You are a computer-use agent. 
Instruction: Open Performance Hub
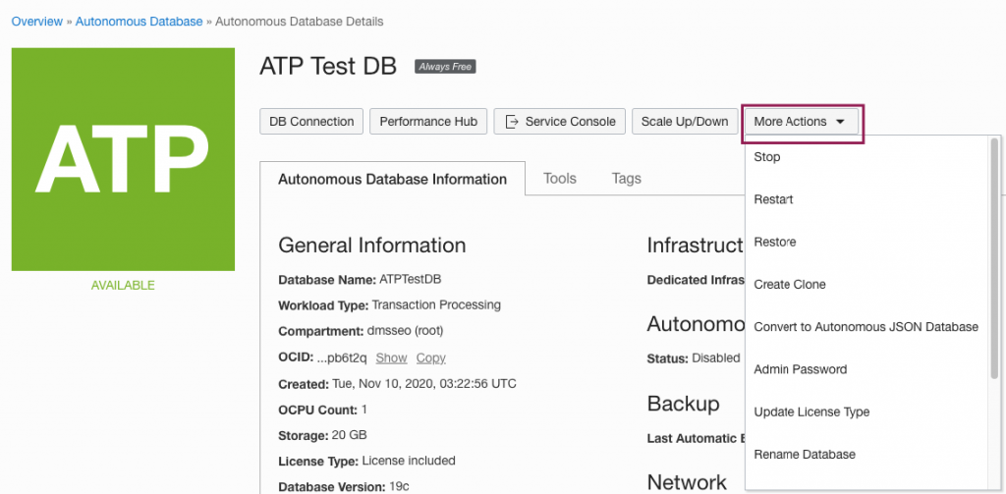click(428, 121)
